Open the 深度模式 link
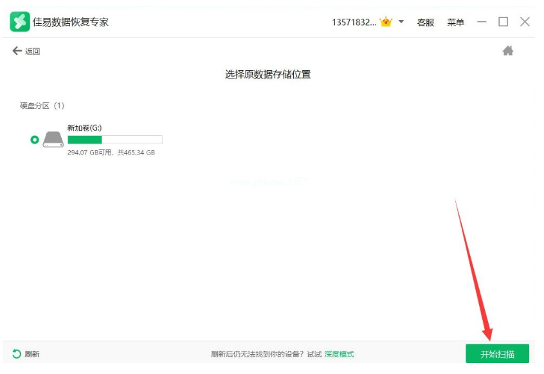544x374 pixels. tap(339, 354)
